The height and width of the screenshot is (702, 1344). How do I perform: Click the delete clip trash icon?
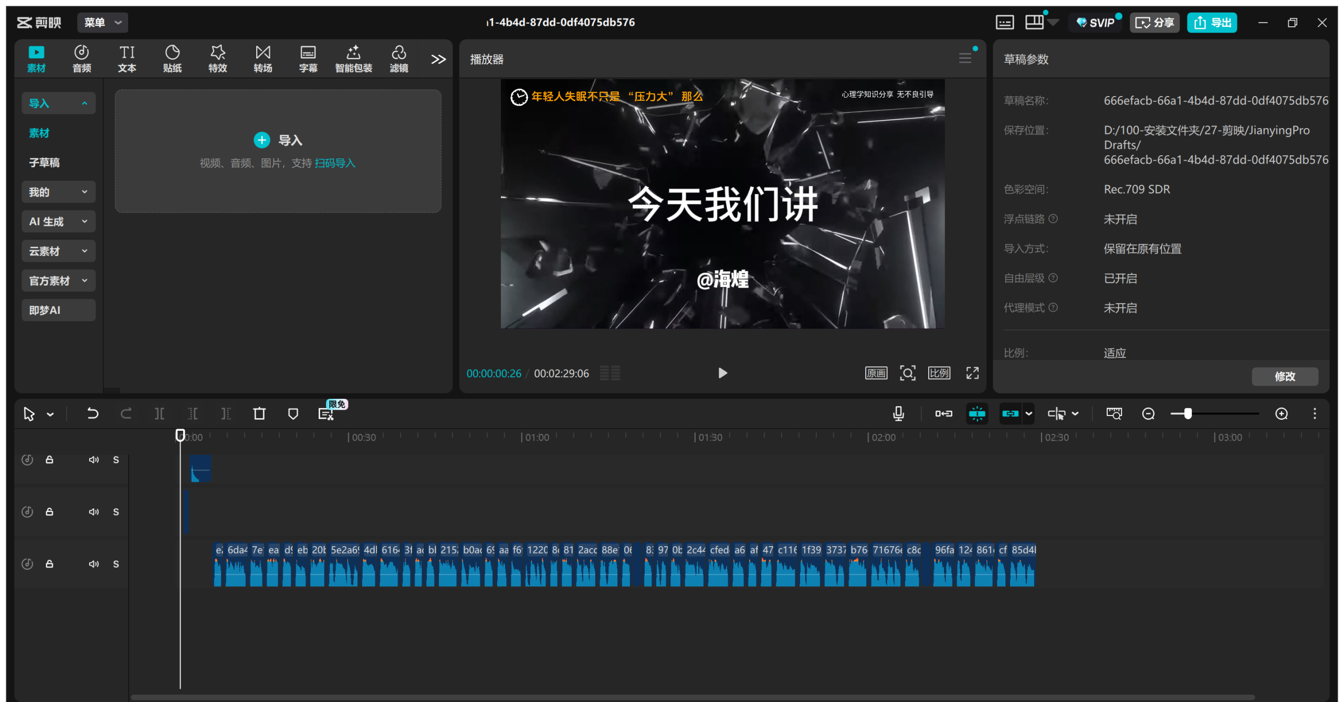[x=259, y=413]
